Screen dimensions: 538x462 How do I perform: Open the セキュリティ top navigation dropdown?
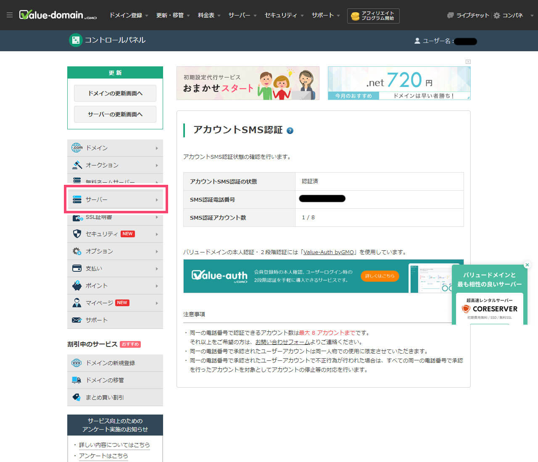[284, 15]
